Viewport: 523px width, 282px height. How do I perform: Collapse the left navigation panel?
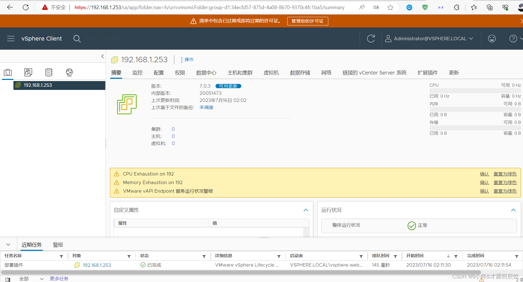point(102,56)
